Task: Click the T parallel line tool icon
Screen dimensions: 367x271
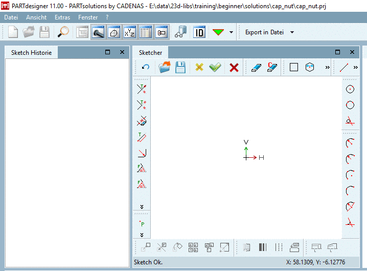Action: [x=142, y=137]
